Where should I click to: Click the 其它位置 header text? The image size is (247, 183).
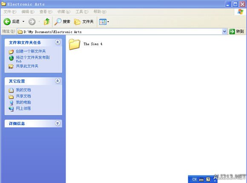(x=17, y=81)
